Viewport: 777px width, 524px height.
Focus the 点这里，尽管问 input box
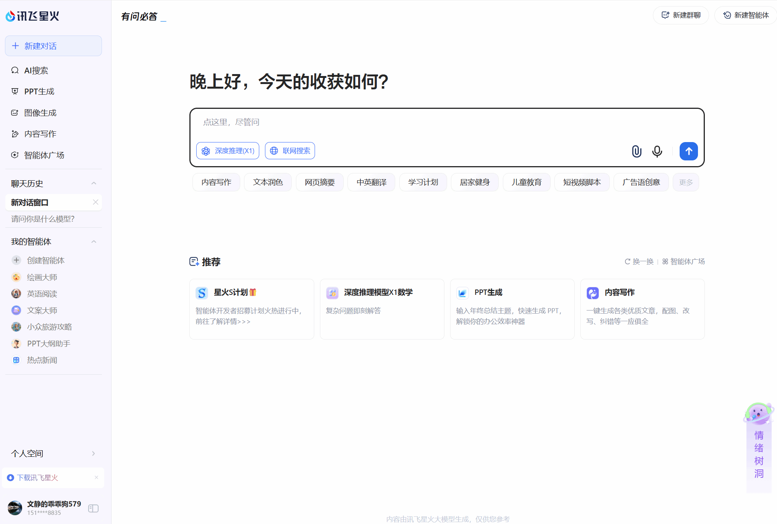tap(447, 122)
